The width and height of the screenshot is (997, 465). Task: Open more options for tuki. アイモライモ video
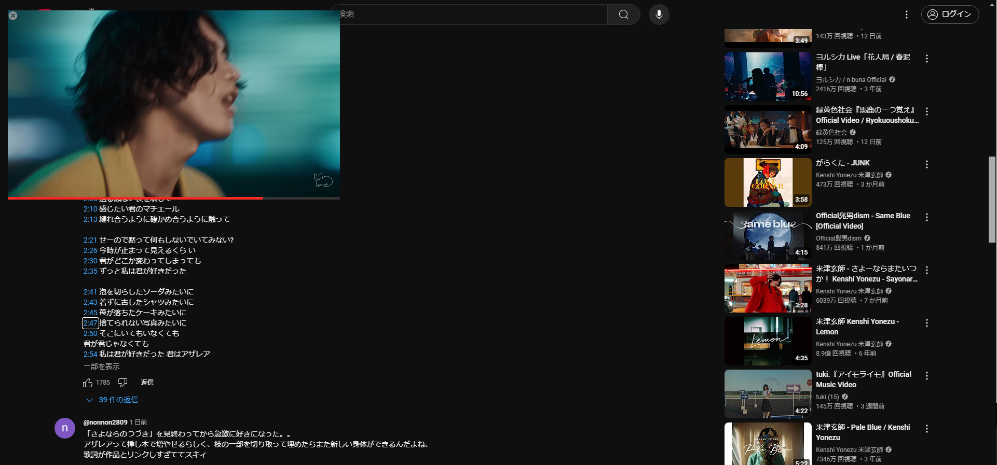click(x=926, y=376)
